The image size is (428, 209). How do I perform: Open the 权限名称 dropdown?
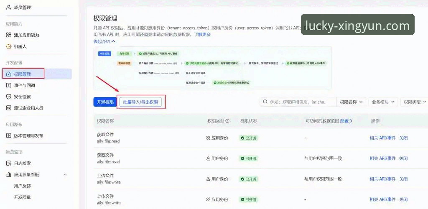351,102
